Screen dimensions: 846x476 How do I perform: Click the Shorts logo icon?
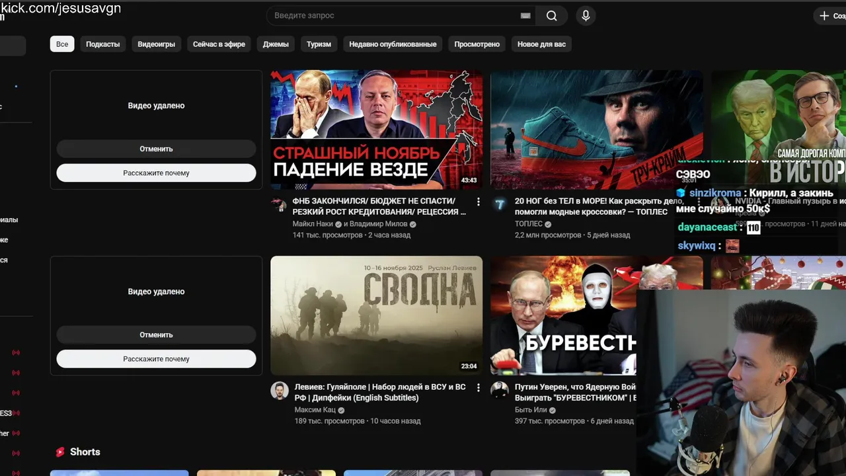click(60, 452)
